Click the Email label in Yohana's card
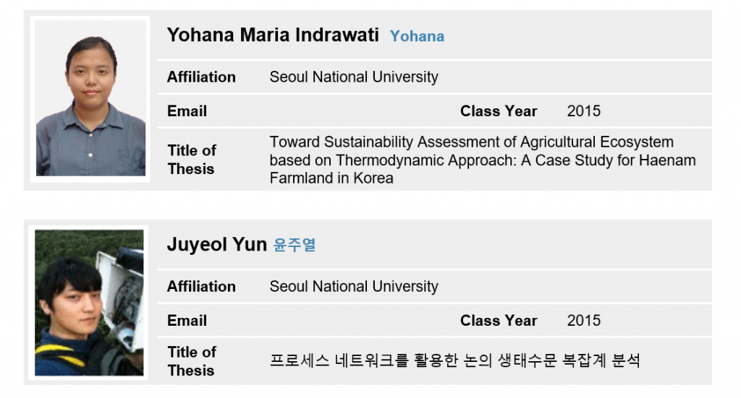Viewport: 741px width, 398px height. click(x=187, y=111)
